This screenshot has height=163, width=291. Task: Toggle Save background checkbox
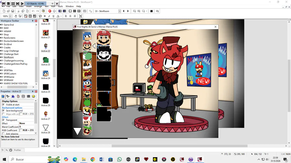[3, 110]
